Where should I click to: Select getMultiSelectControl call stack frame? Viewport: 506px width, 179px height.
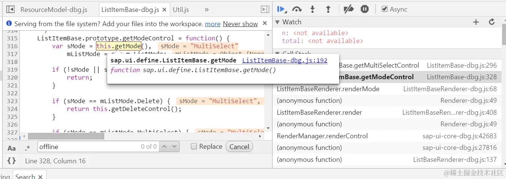[387, 65]
